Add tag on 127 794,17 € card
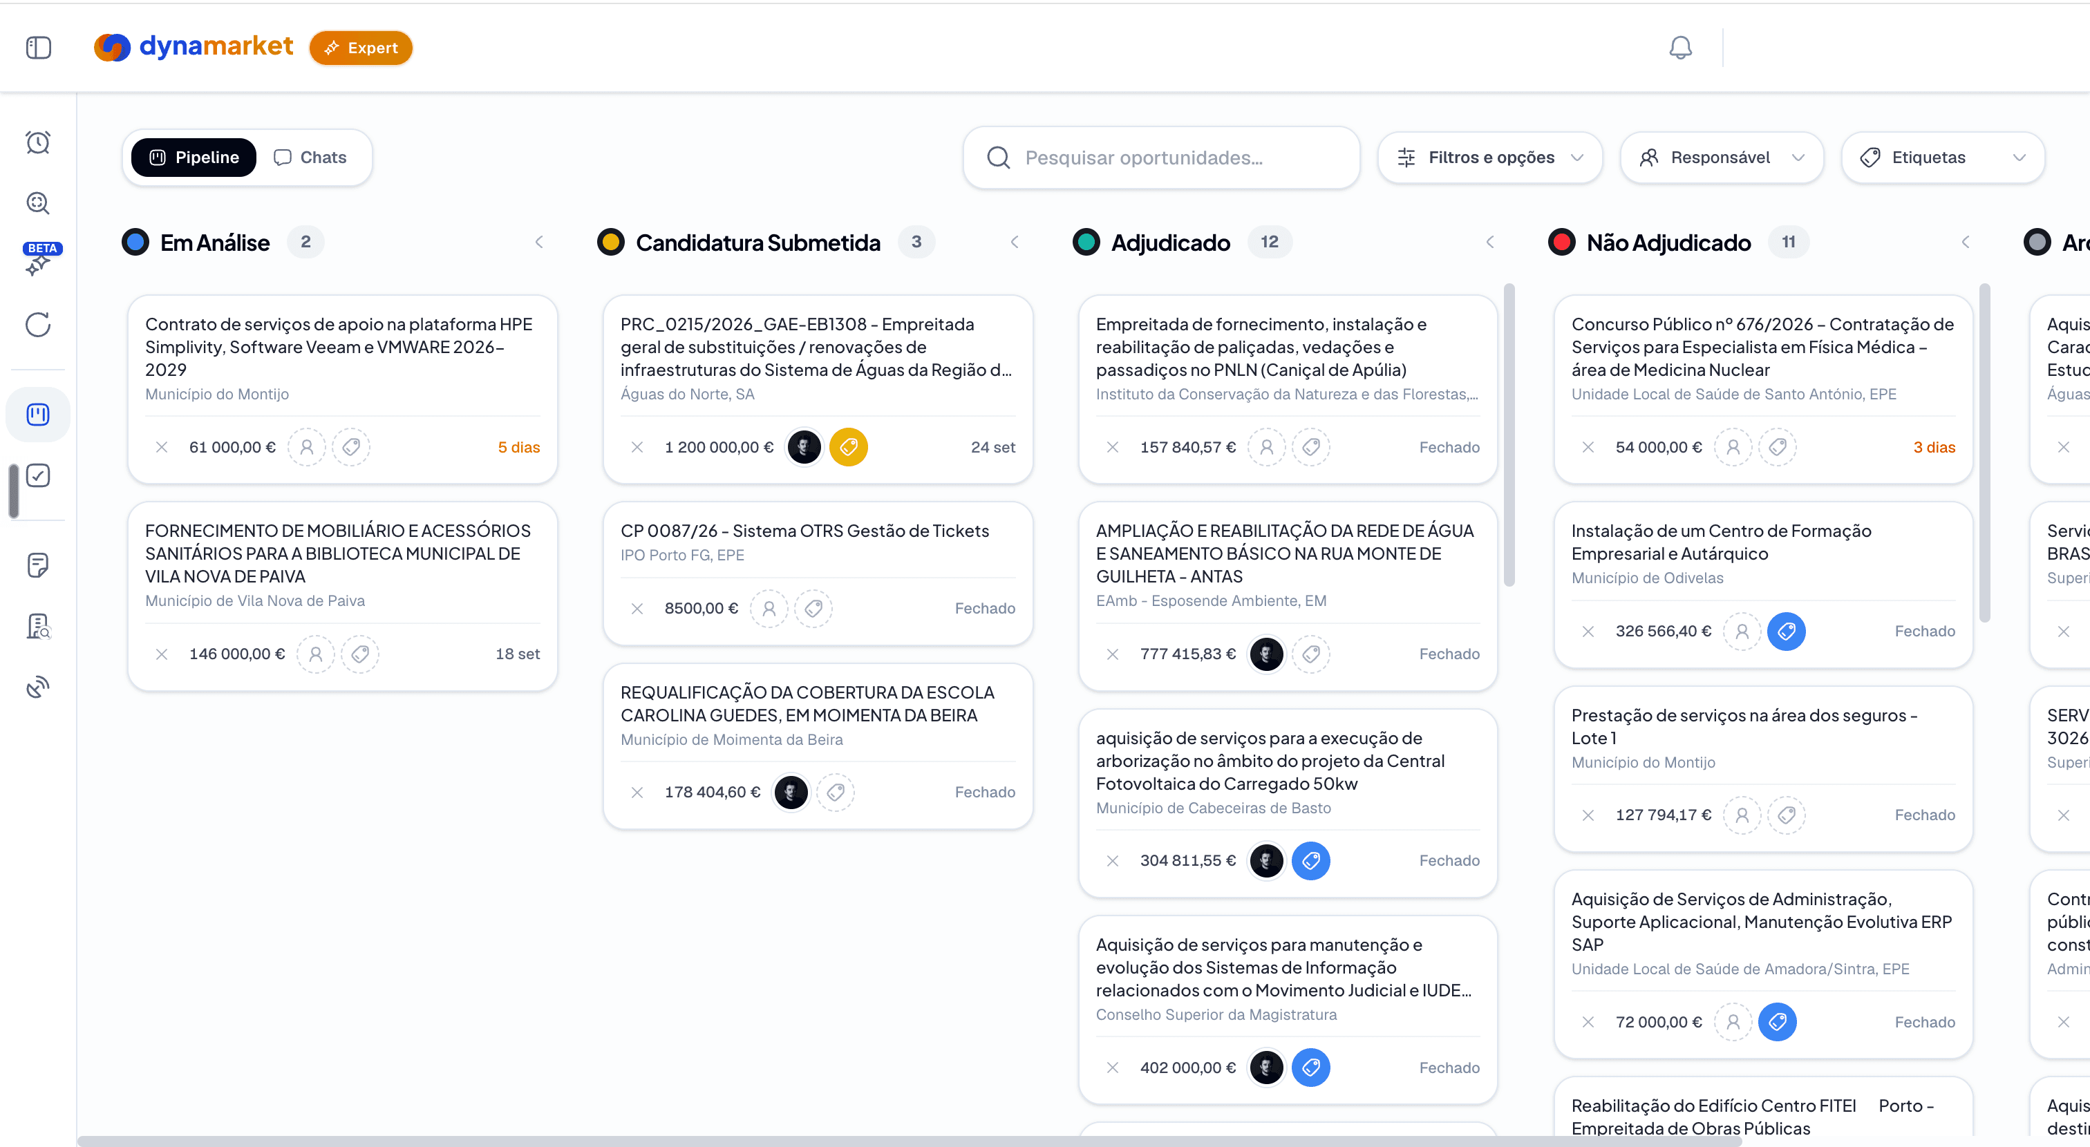 (x=1787, y=815)
